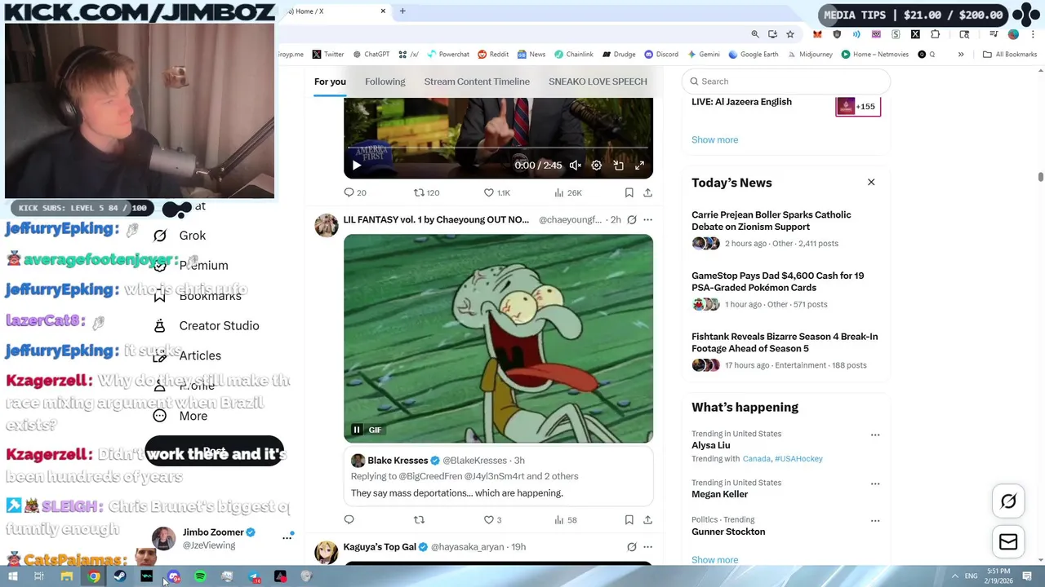Enable picture-in-picture on the video

618,166
